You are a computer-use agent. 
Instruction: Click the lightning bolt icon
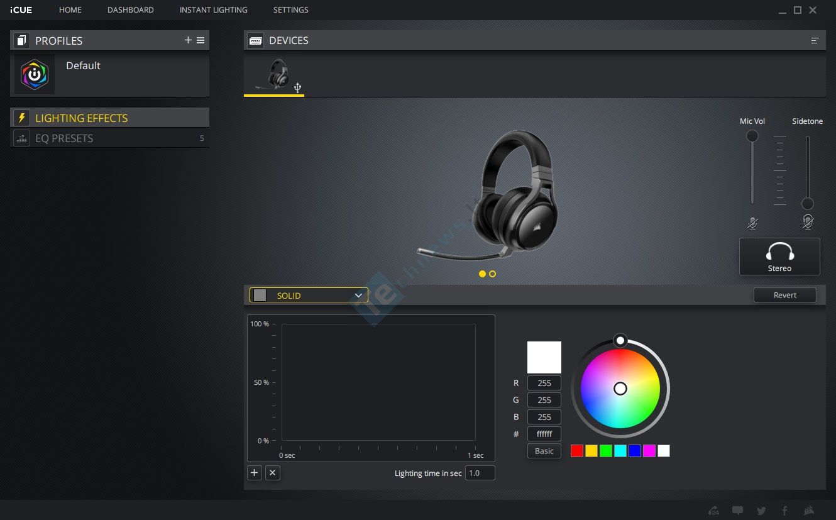(21, 118)
